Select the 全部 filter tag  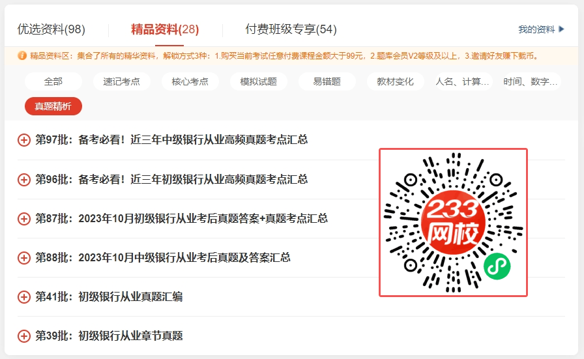53,81
